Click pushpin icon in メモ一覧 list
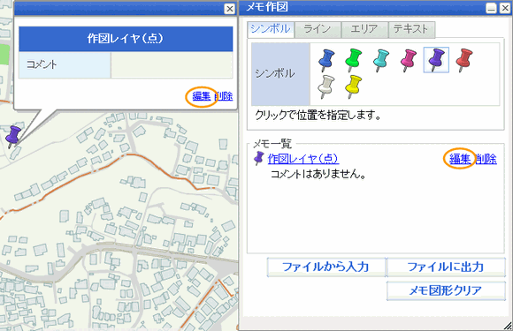The image size is (513, 331). 259,158
